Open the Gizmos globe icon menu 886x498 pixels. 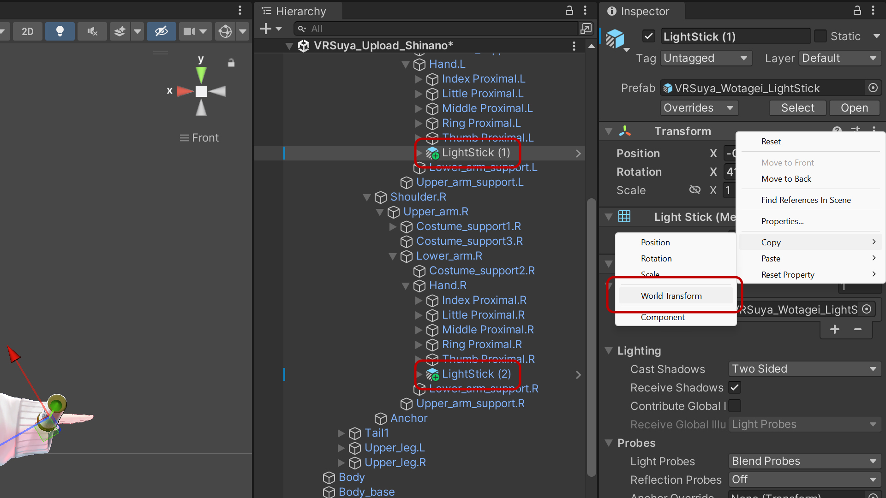[225, 31]
